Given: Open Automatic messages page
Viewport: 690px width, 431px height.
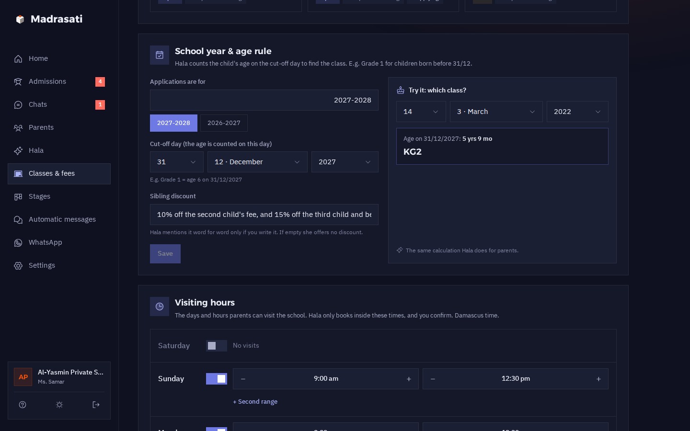Looking at the screenshot, I should [x=59, y=220].
